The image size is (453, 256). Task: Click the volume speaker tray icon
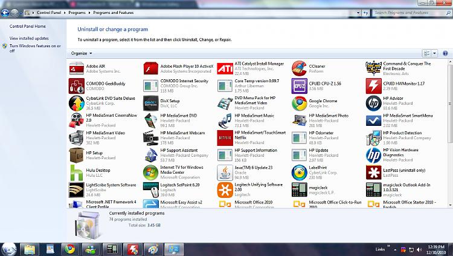(x=419, y=249)
